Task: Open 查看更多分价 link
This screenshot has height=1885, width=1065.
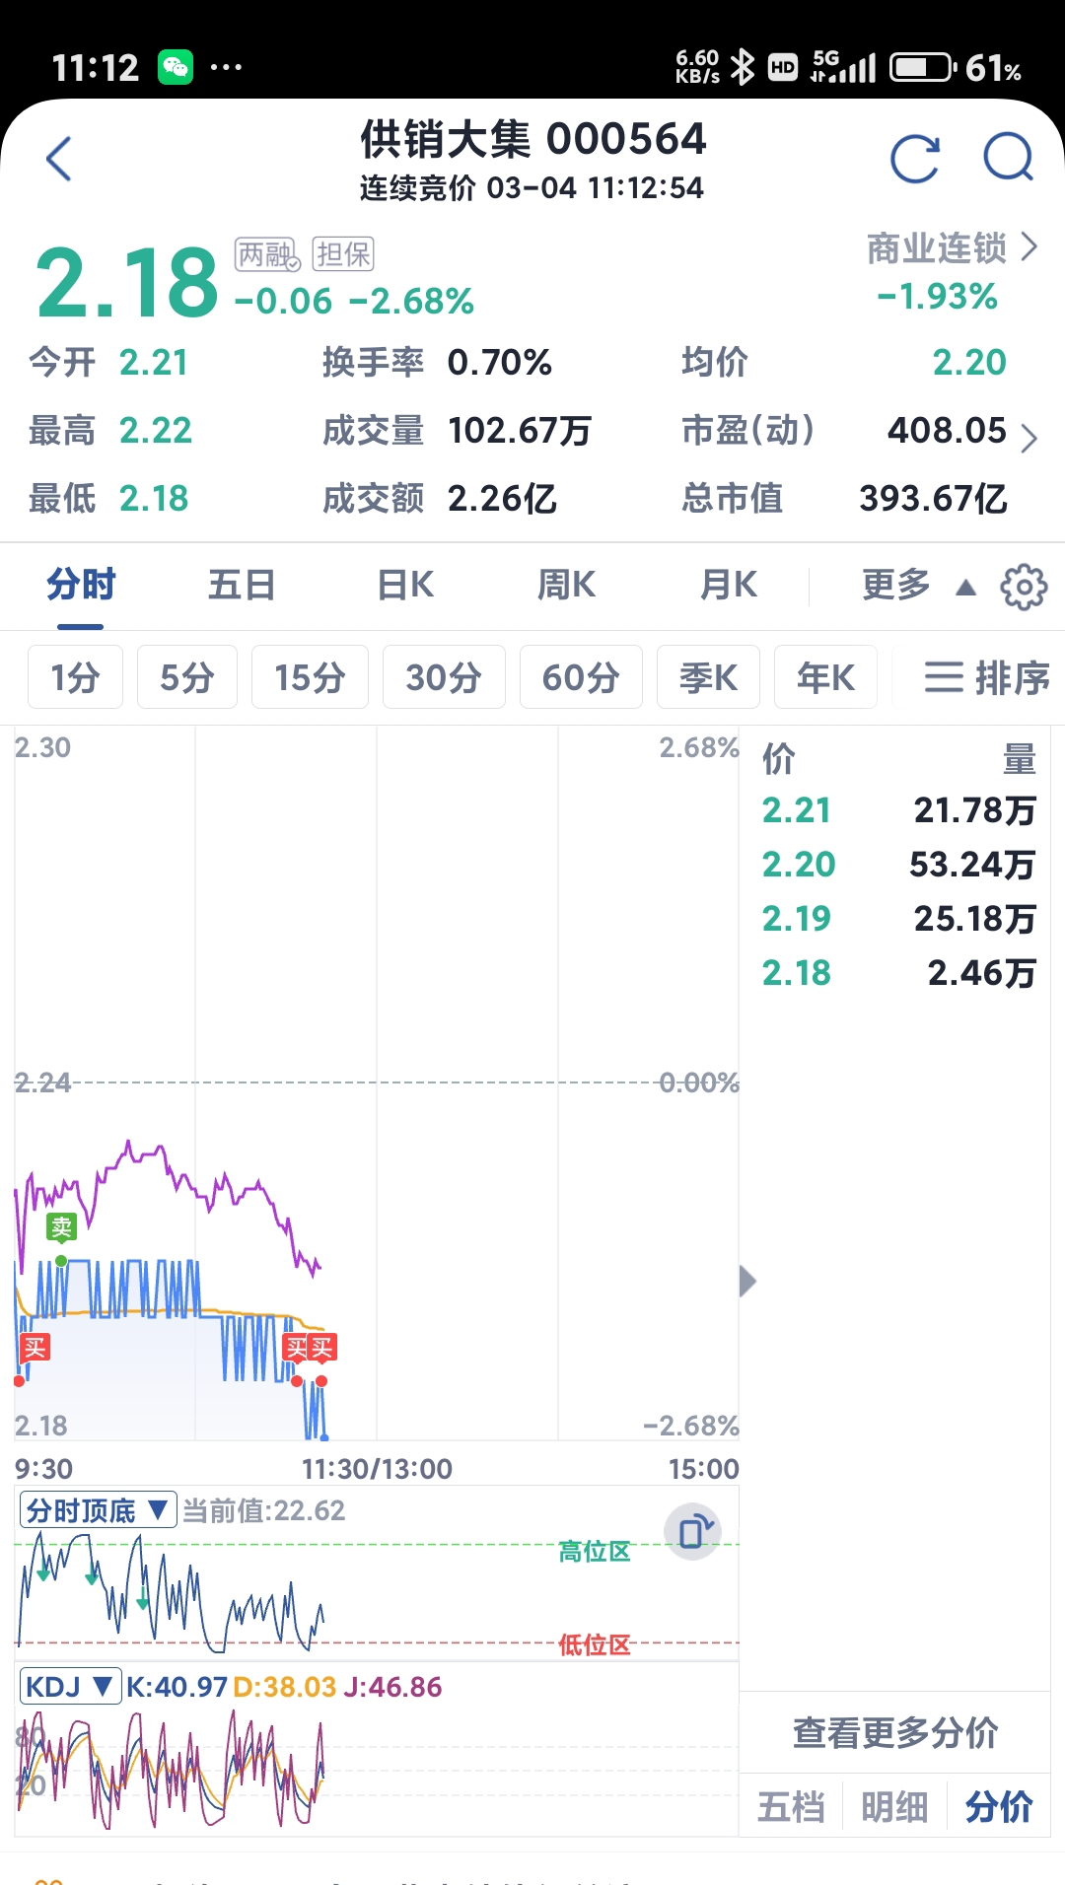Action: click(x=895, y=1732)
